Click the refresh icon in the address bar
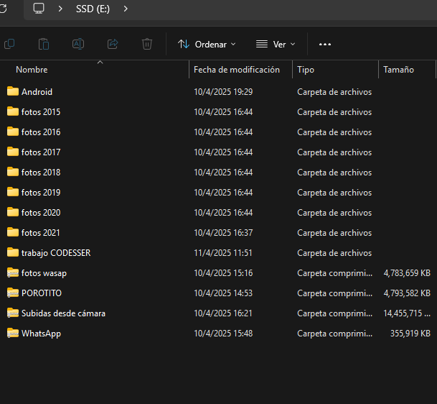The image size is (437, 404). click(x=4, y=9)
